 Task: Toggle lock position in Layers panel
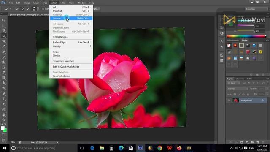pos(243,94)
